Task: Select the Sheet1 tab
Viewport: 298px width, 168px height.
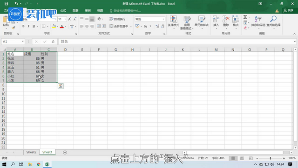Action: [47, 152]
